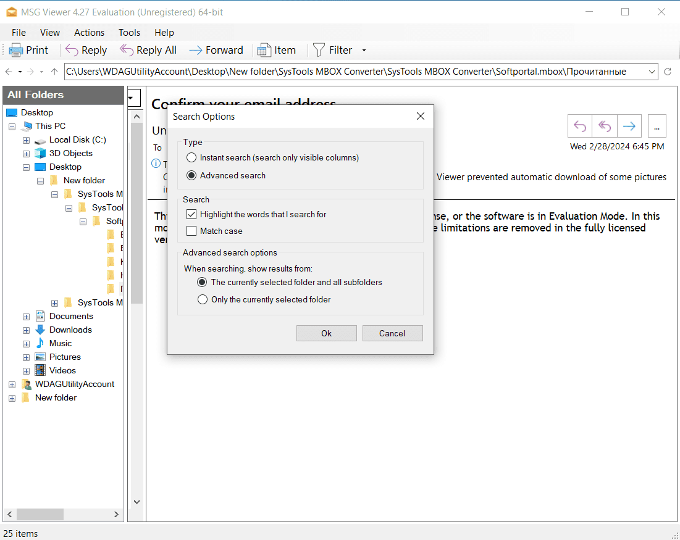This screenshot has width=680, height=540.
Task: Select the This PC computer icon
Action: coord(27,126)
